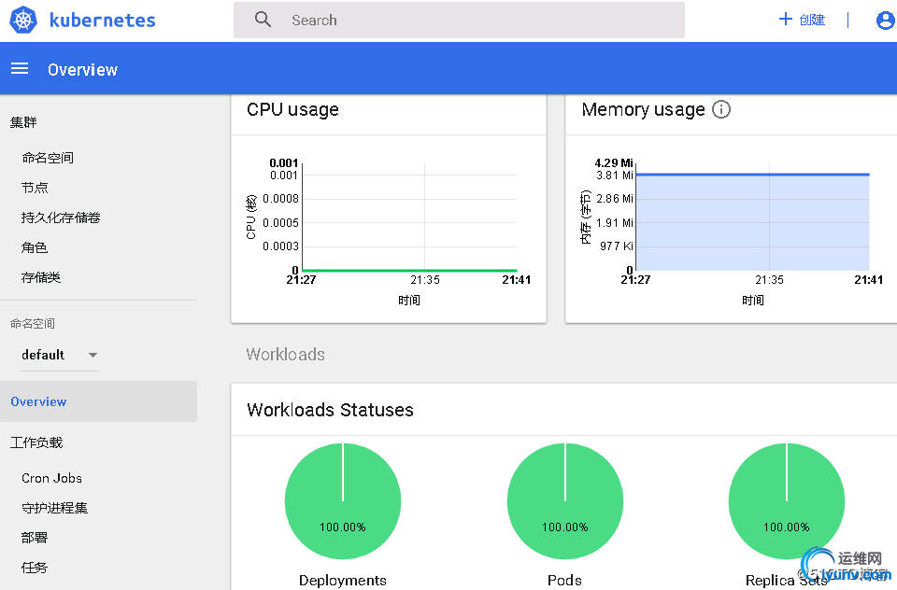This screenshot has width=897, height=590.
Task: Click the Kubernetes helm logo icon
Action: (x=23, y=21)
